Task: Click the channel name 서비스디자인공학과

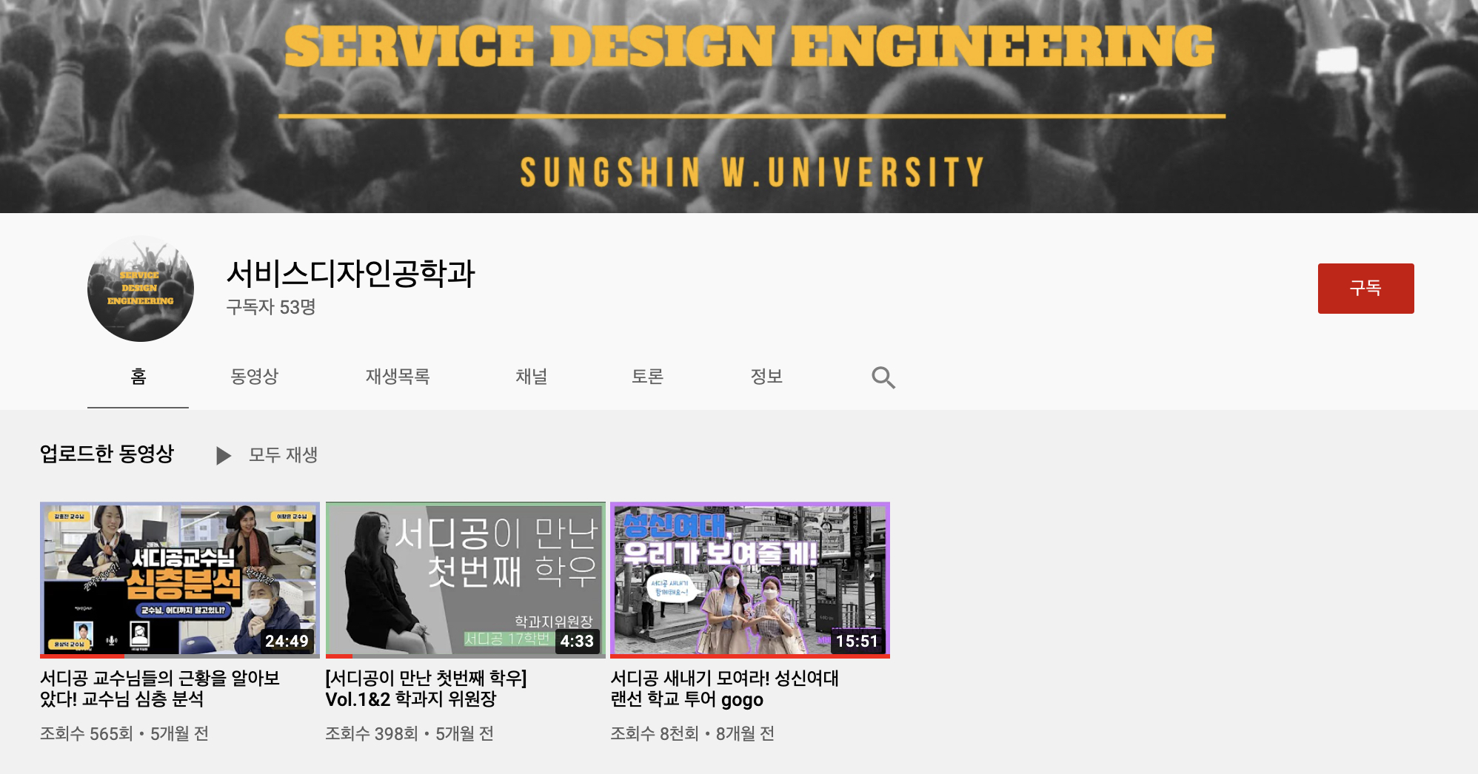Action: (350, 273)
